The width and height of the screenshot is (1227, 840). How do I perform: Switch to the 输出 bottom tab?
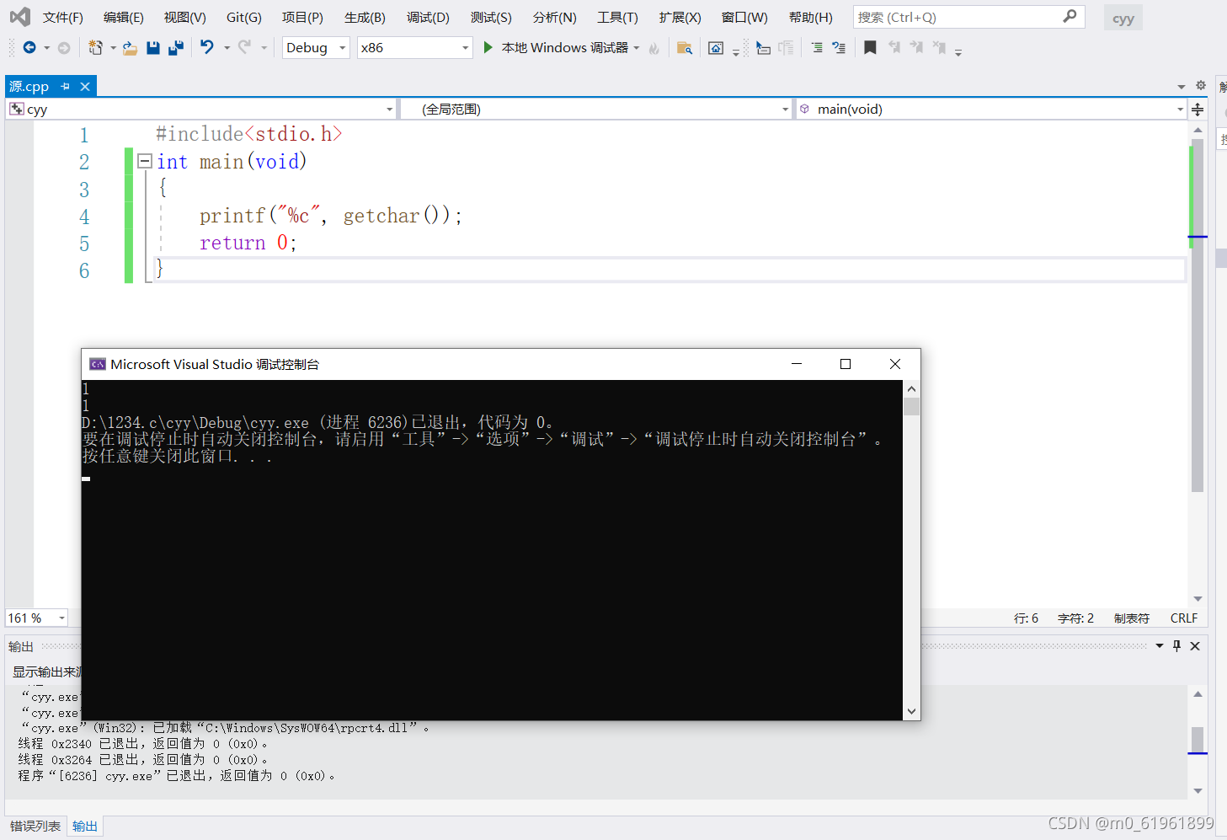tap(84, 827)
